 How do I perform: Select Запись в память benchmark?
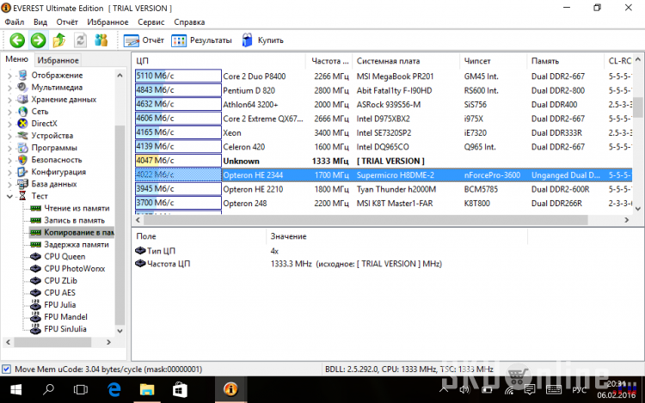[x=74, y=221]
